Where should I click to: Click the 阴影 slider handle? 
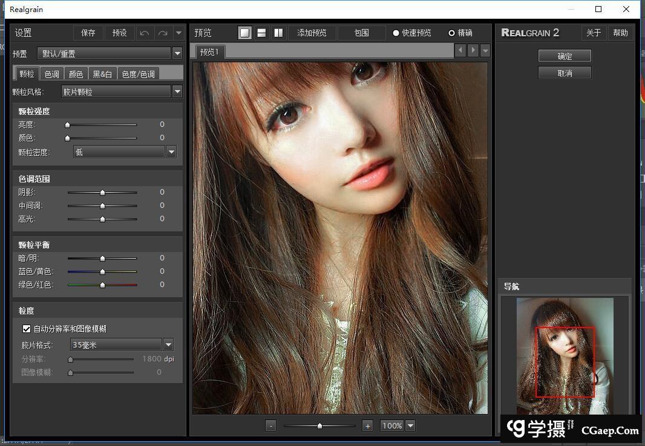coord(102,192)
